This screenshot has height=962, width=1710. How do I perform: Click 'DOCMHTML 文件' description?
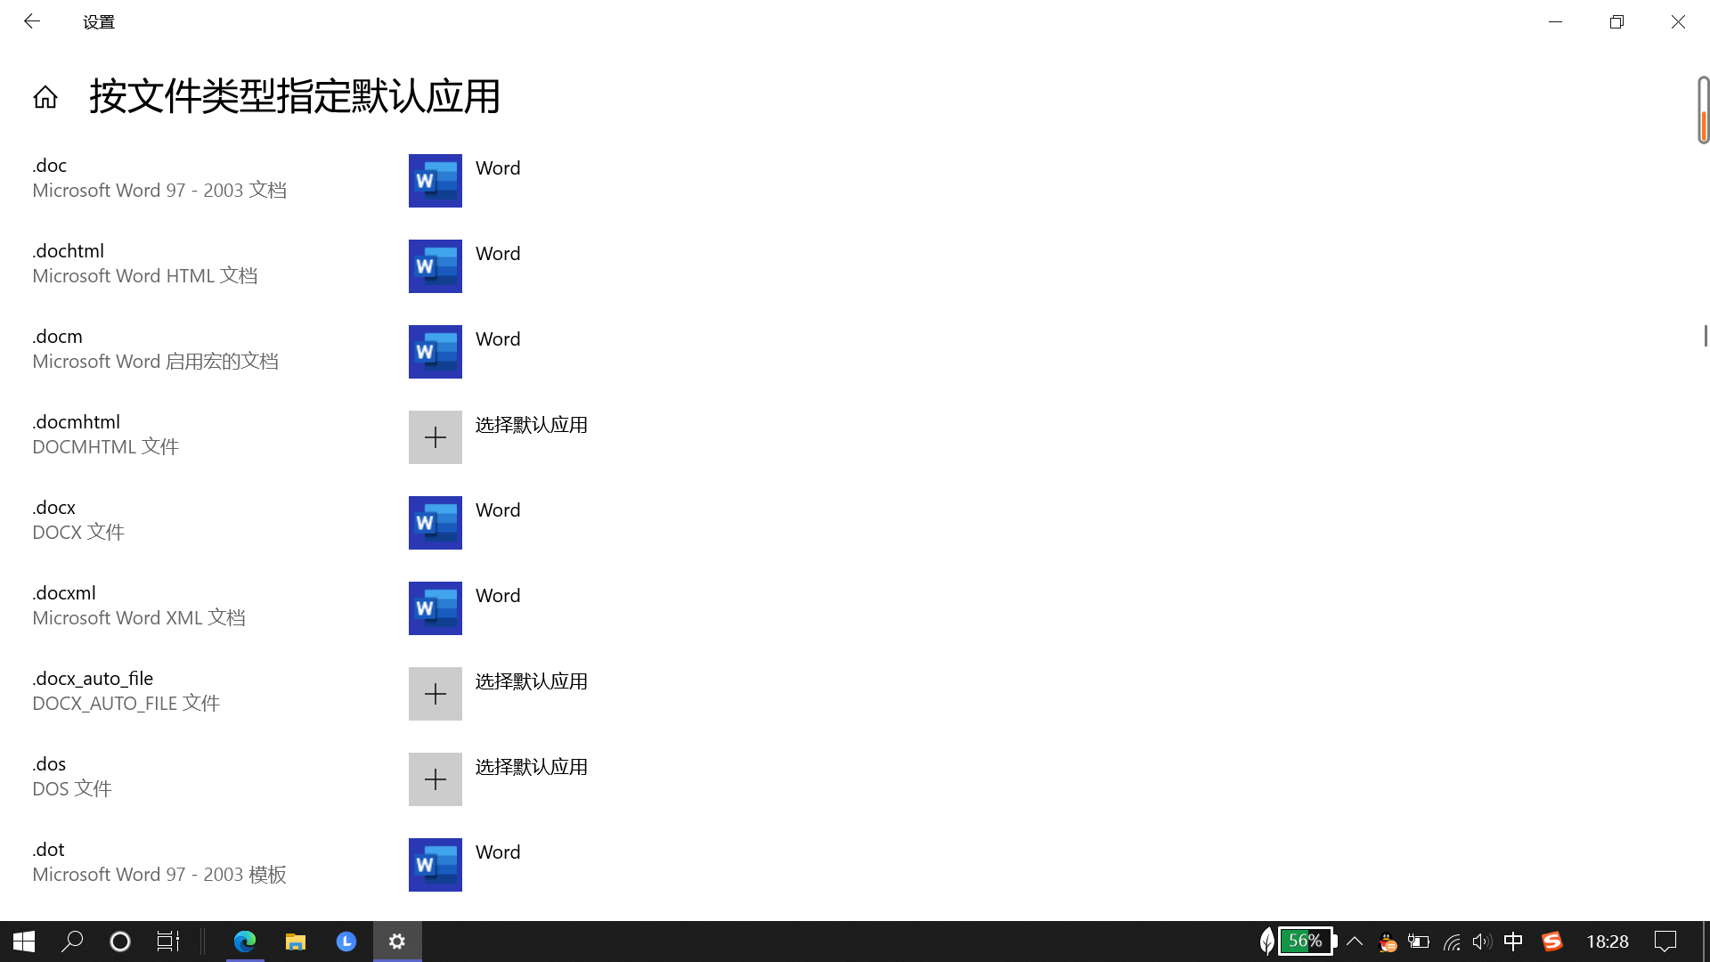point(106,447)
